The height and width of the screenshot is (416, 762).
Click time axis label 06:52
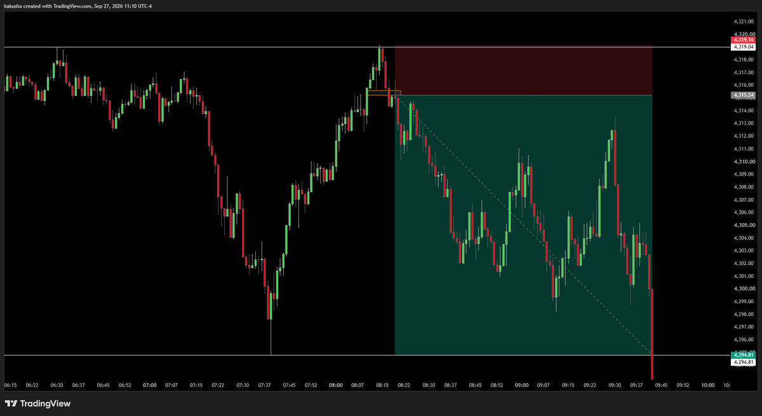pos(124,385)
